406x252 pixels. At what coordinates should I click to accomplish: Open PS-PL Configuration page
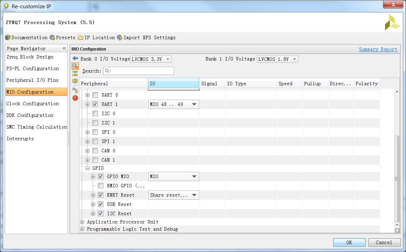[33, 68]
